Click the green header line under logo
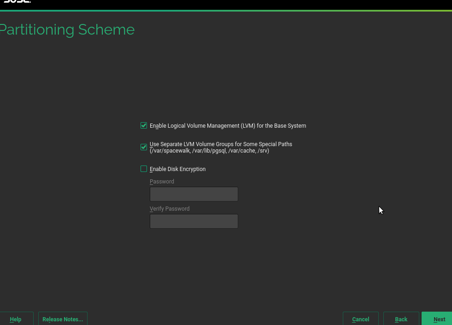This screenshot has height=325, width=452. tap(226, 10)
